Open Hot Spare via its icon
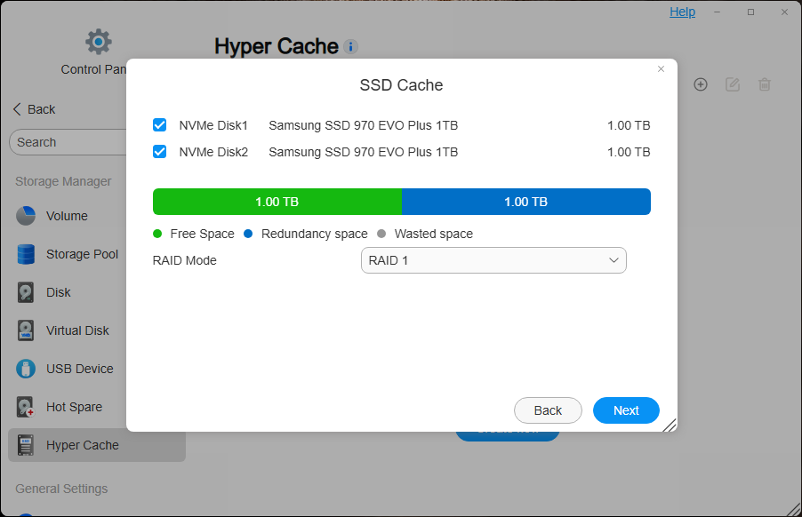 (x=27, y=407)
